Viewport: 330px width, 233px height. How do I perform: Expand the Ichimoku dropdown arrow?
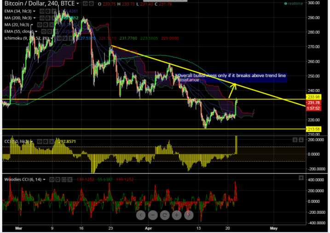[52, 38]
